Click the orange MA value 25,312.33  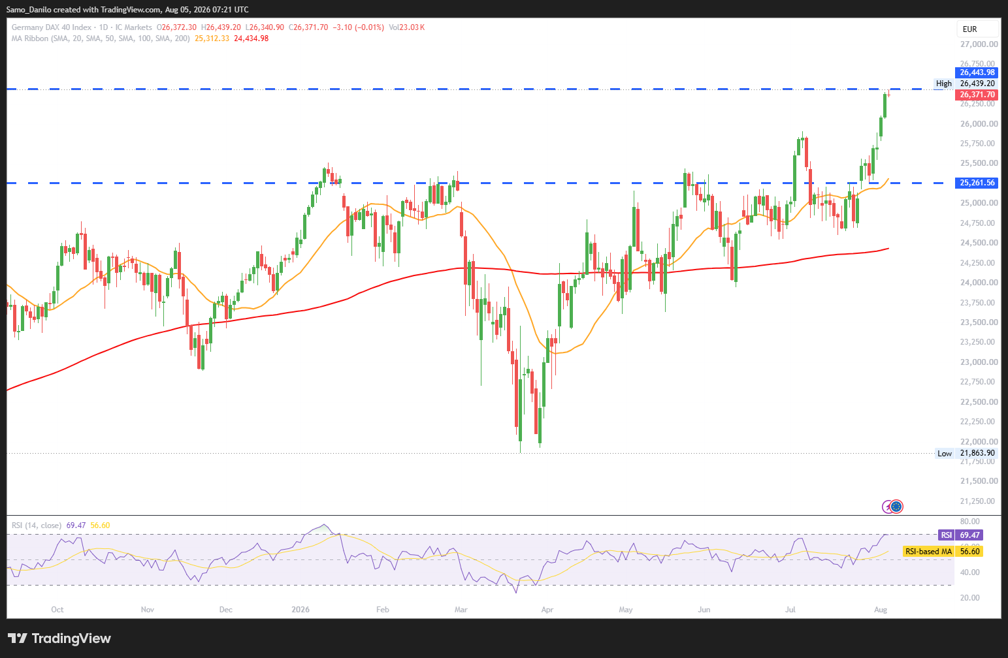[212, 39]
